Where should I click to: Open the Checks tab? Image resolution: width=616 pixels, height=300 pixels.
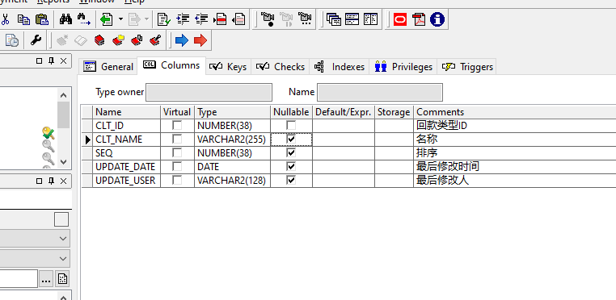click(x=280, y=67)
